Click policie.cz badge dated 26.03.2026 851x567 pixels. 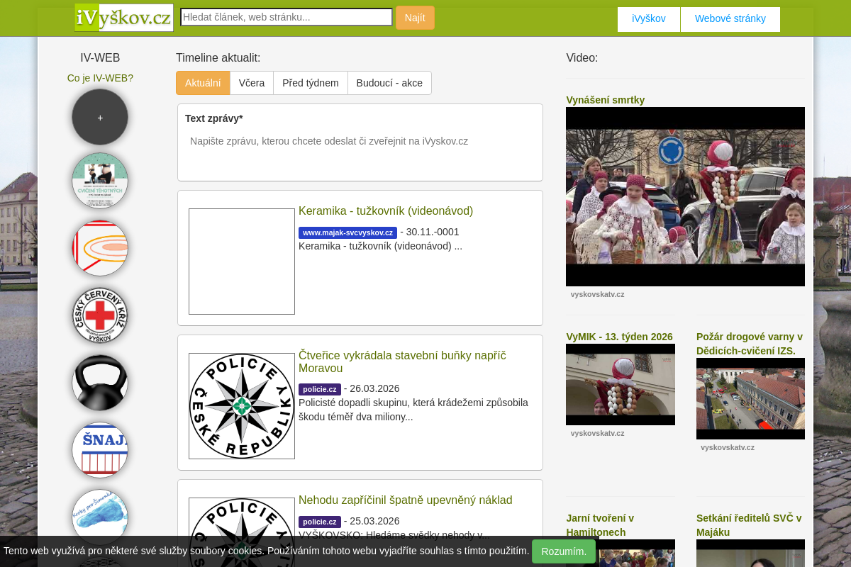click(320, 389)
